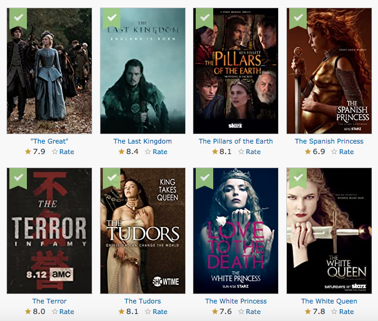Click the Rate star under The Last Kingdom
The width and height of the screenshot is (378, 321).
tap(148, 152)
